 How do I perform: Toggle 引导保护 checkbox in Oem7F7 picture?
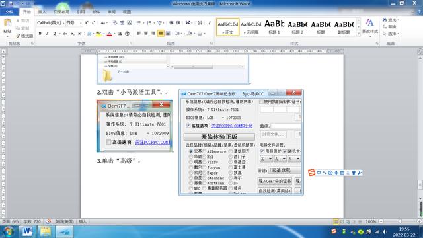[x=262, y=151]
